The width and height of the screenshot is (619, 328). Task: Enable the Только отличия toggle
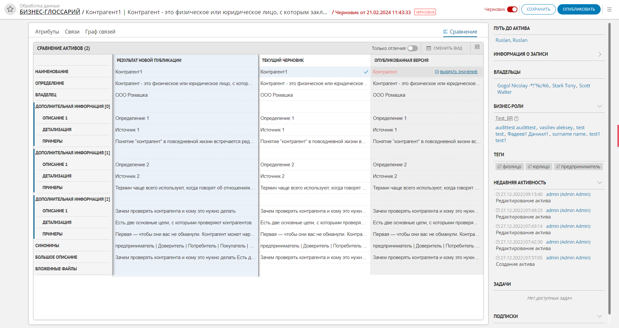pos(412,48)
